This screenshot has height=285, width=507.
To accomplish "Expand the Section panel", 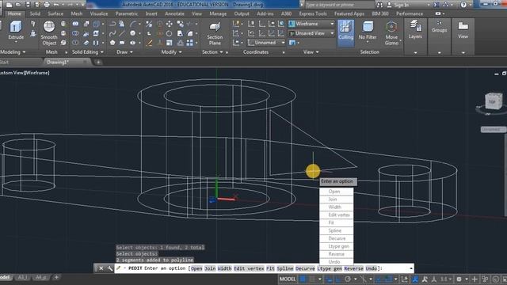I will (212, 52).
